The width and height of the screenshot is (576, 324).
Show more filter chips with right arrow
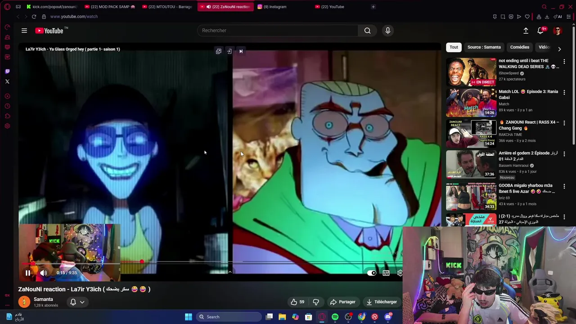559,49
